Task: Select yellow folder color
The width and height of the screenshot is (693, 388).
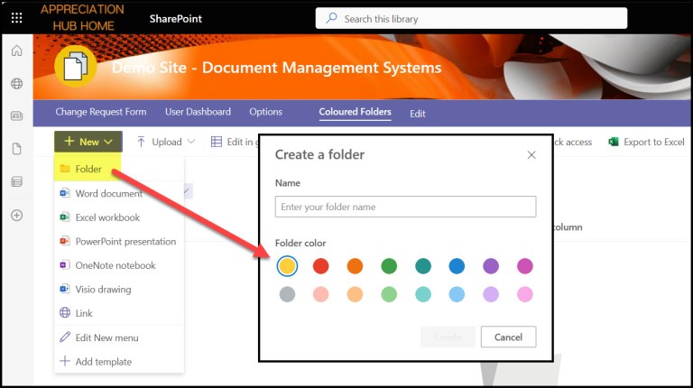Action: [x=287, y=266]
